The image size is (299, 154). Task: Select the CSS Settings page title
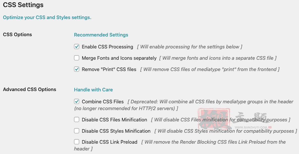(23, 5)
